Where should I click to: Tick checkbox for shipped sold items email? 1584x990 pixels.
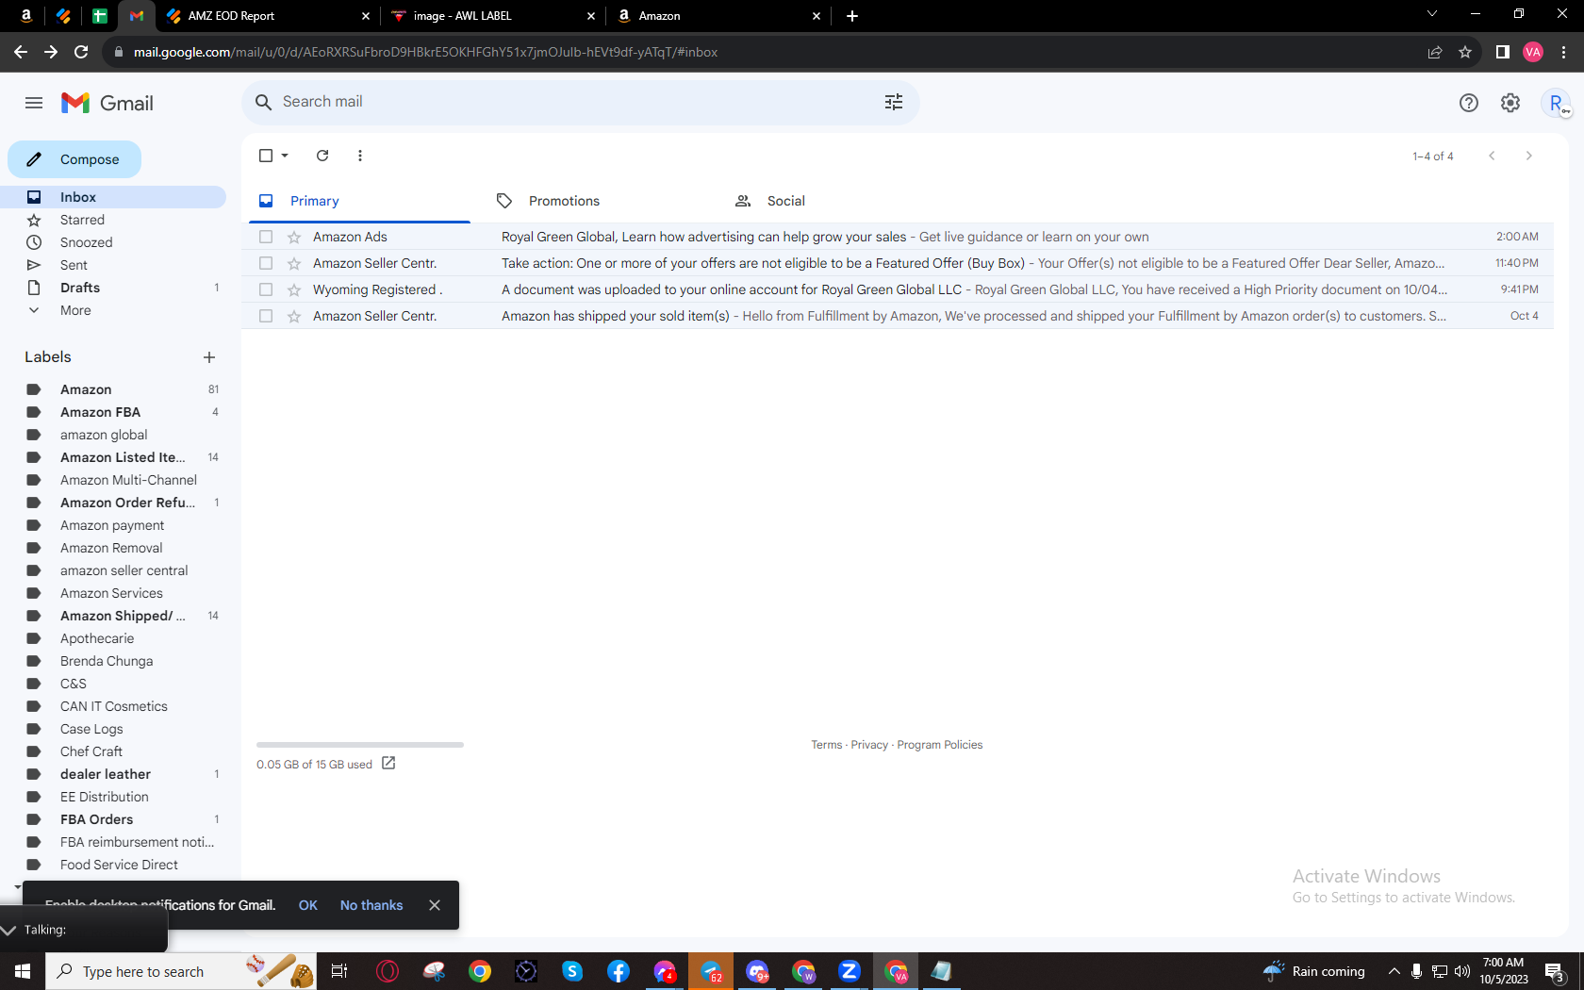(x=266, y=316)
